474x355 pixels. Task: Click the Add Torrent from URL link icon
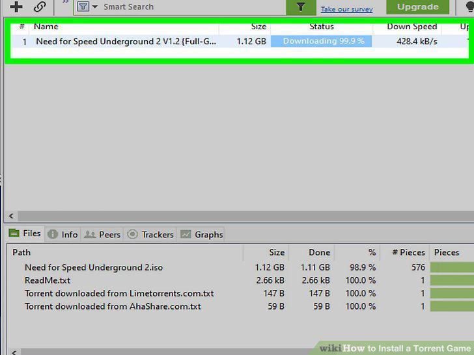[x=40, y=7]
